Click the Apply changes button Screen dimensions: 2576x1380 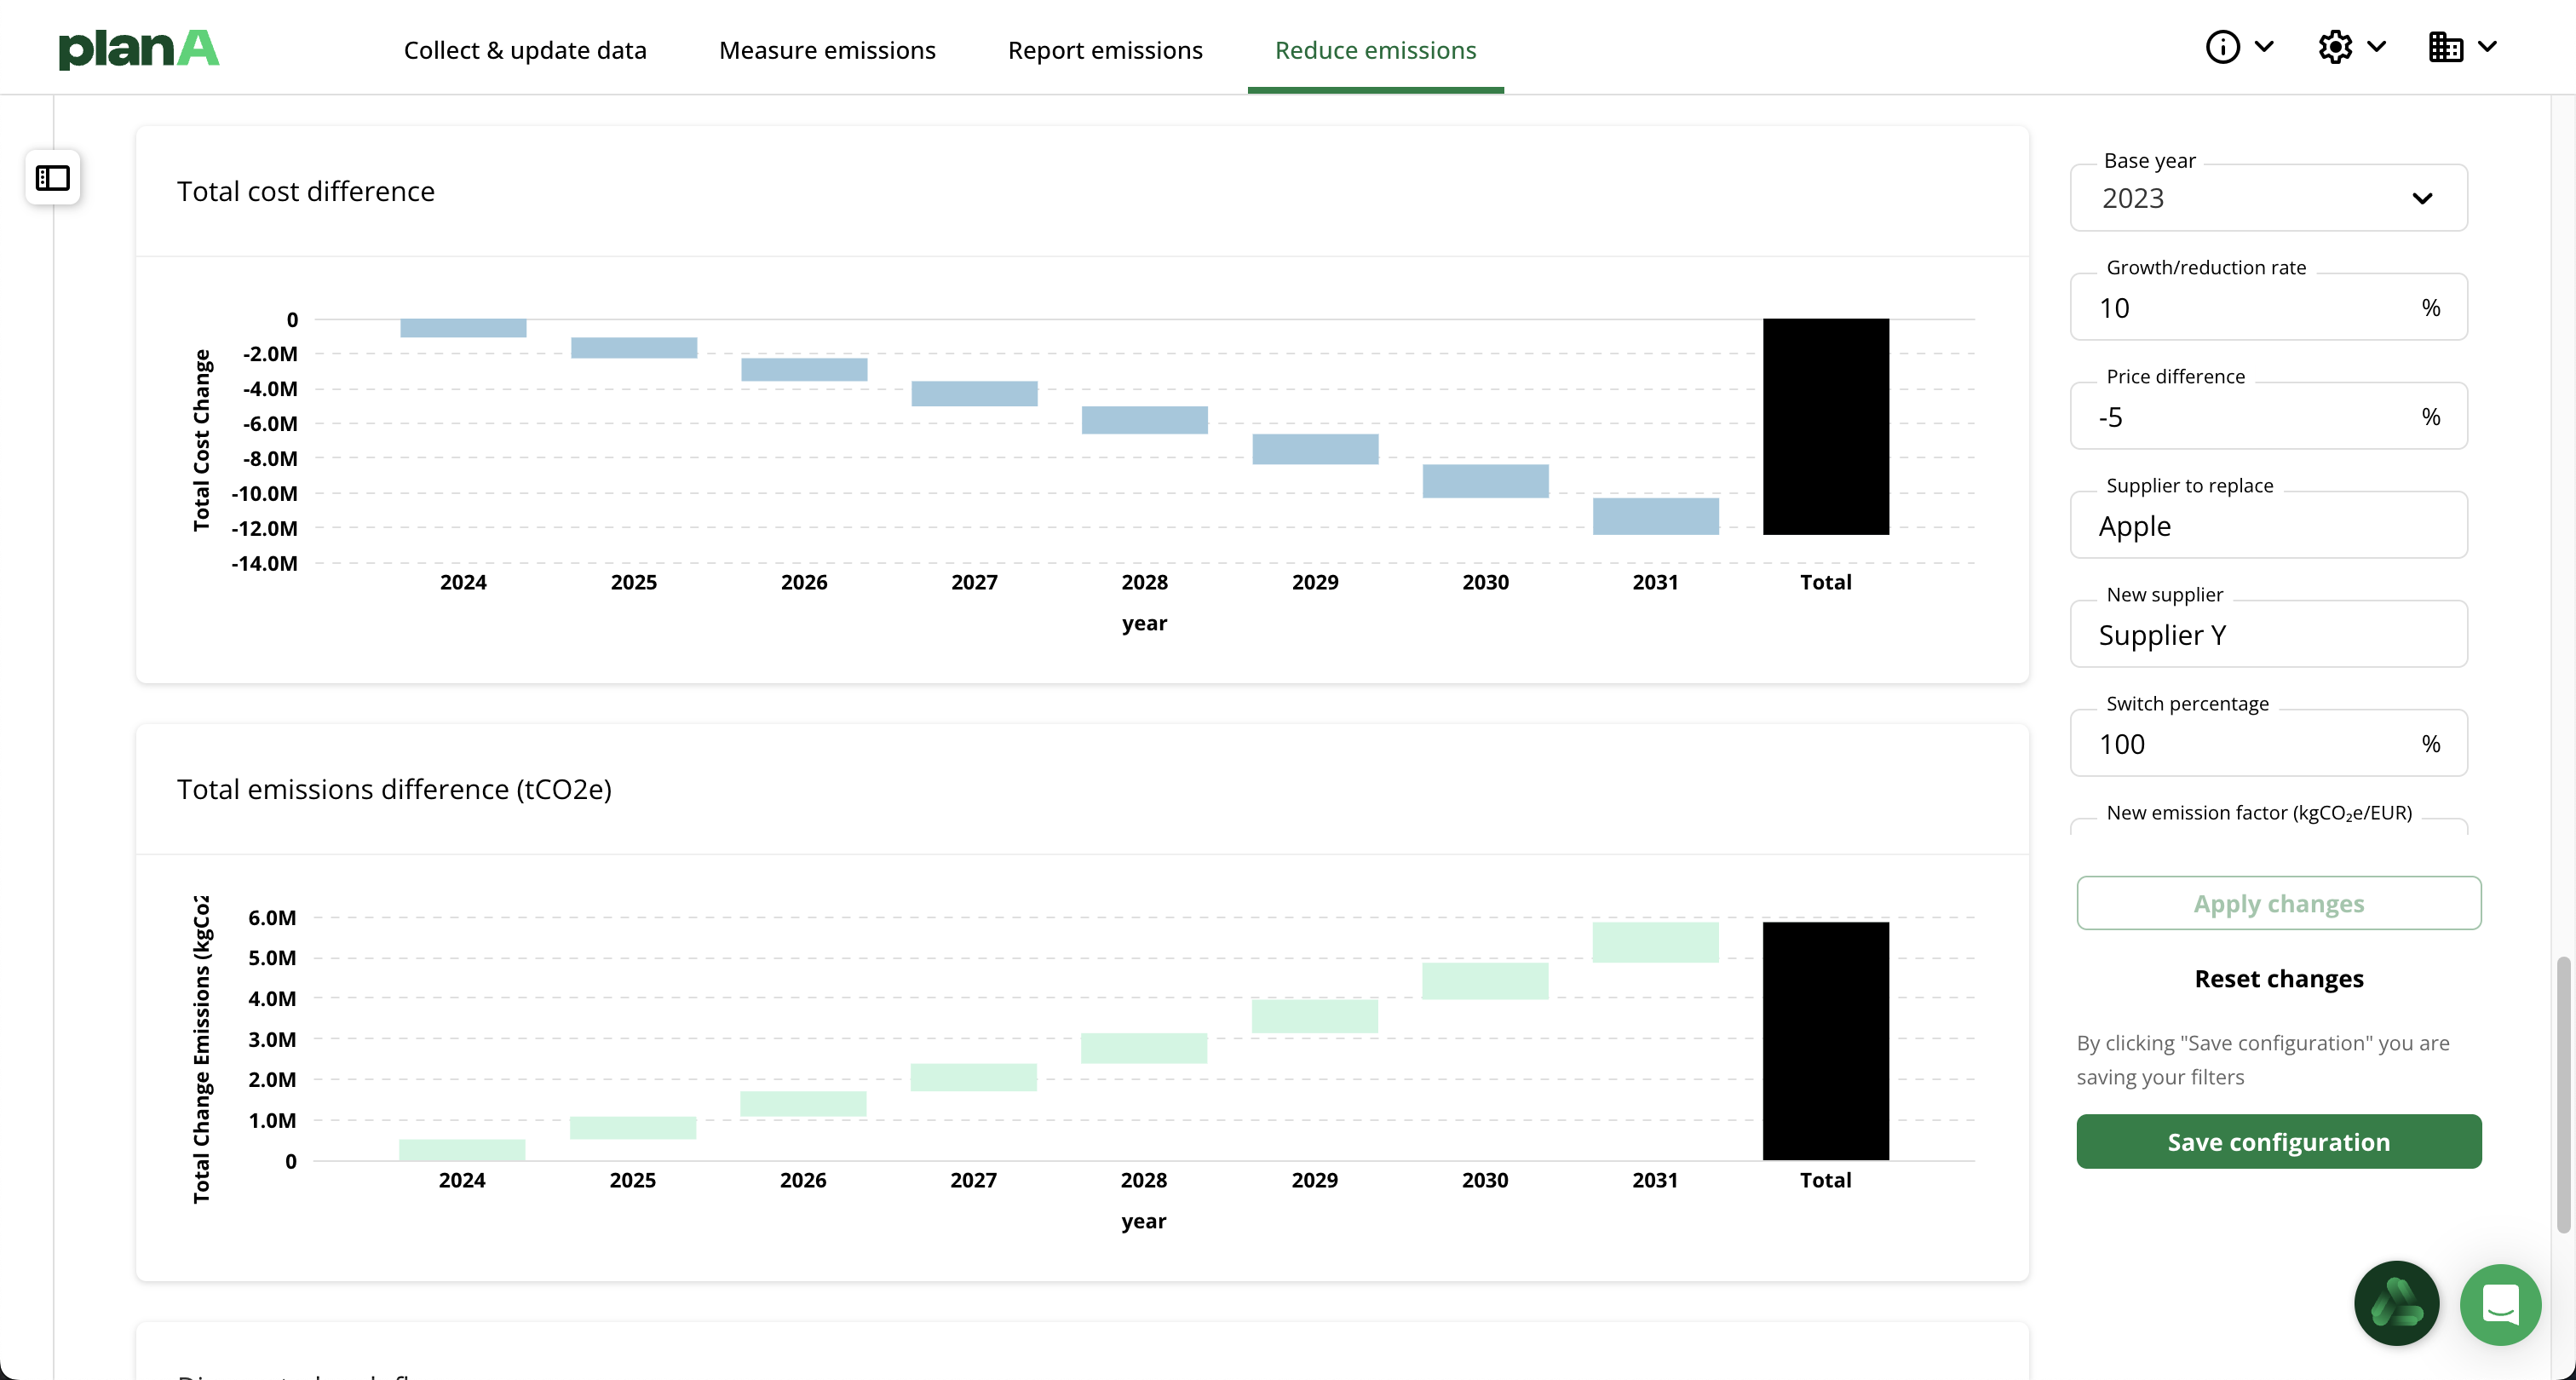click(x=2278, y=903)
